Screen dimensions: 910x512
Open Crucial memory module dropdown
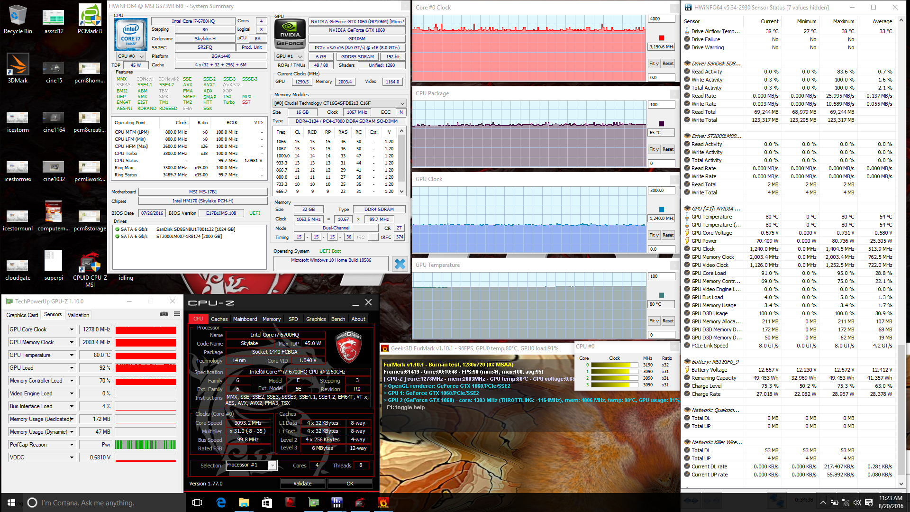(x=340, y=103)
